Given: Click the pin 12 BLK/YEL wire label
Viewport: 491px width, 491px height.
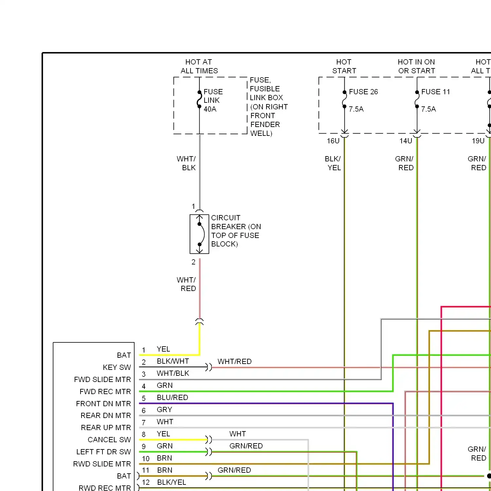Looking at the screenshot, I should click(x=172, y=482).
